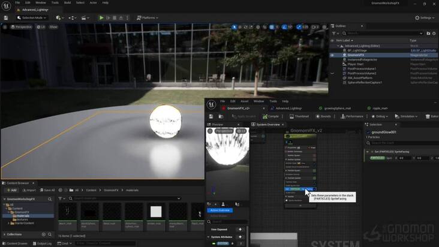Toggle visibility eye of GnomonFX in Outliner
Image resolution: width=439 pixels, height=247 pixels.
click(332, 55)
